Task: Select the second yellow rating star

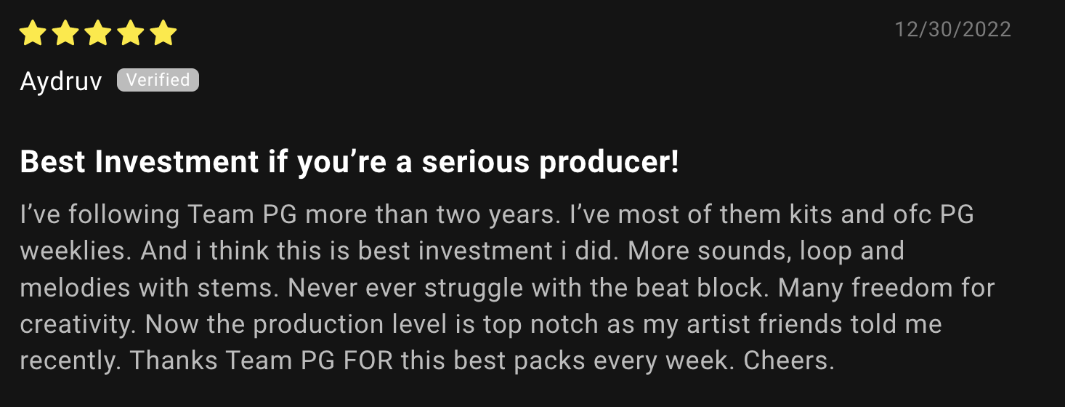Action: click(65, 33)
